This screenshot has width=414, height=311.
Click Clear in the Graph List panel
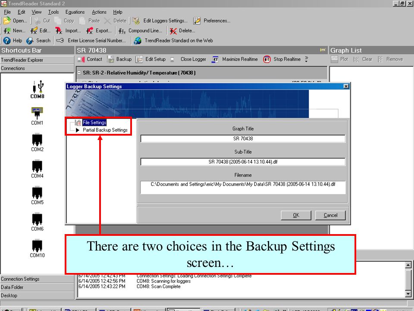[x=363, y=59]
